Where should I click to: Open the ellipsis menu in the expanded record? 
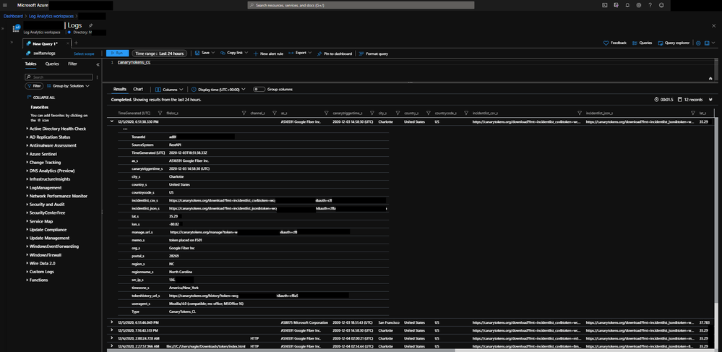(125, 129)
